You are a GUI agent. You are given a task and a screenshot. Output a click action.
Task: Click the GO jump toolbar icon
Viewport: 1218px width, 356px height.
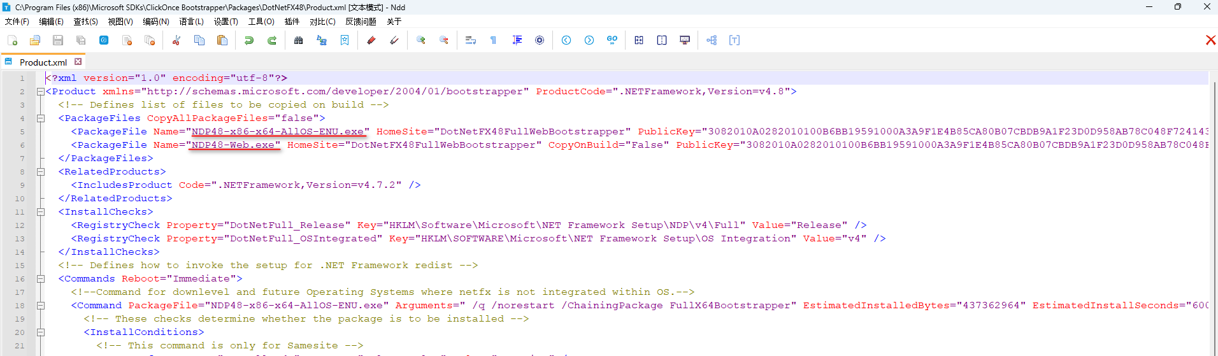coord(612,40)
